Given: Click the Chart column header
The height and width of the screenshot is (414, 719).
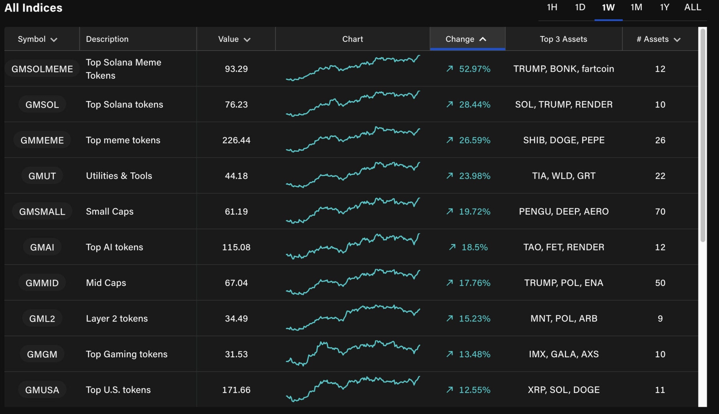Looking at the screenshot, I should point(352,39).
